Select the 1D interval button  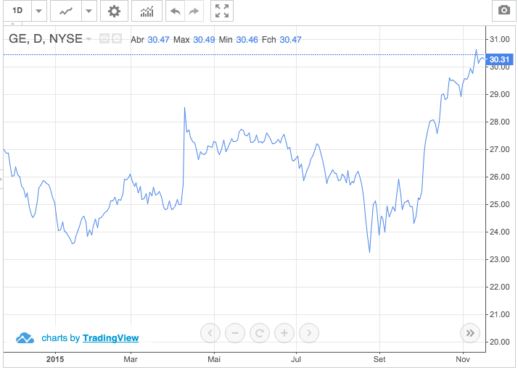(x=17, y=11)
